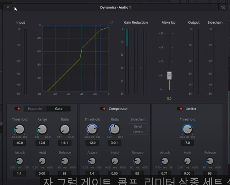Toggle the Compressor enable switch
Viewport: 230px width, 185px height.
[x=103, y=109]
